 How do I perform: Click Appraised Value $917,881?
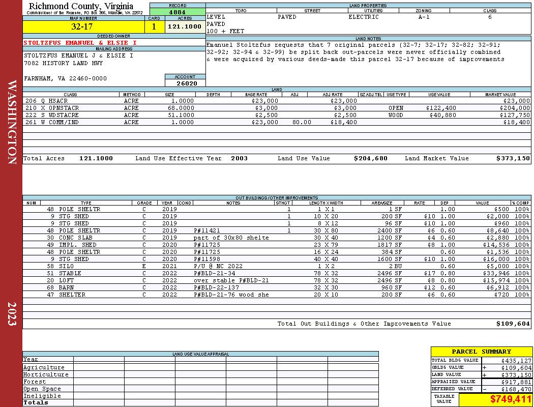[516, 382]
